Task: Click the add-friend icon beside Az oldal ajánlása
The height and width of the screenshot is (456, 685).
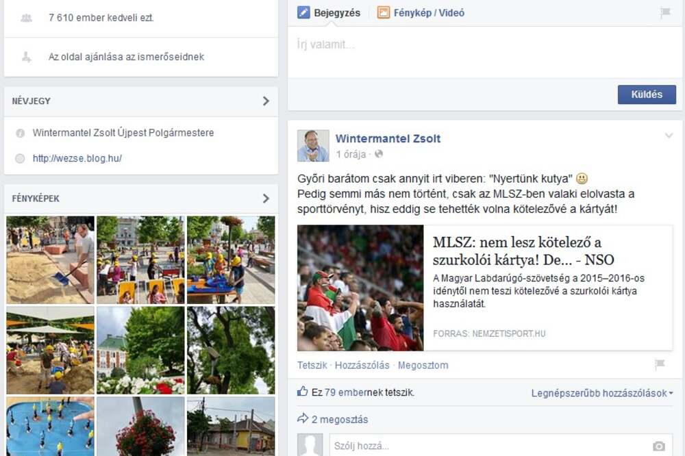Action: [x=26, y=57]
